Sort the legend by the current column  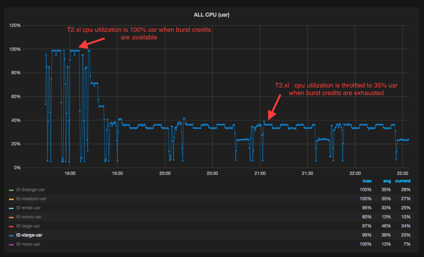coord(403,181)
